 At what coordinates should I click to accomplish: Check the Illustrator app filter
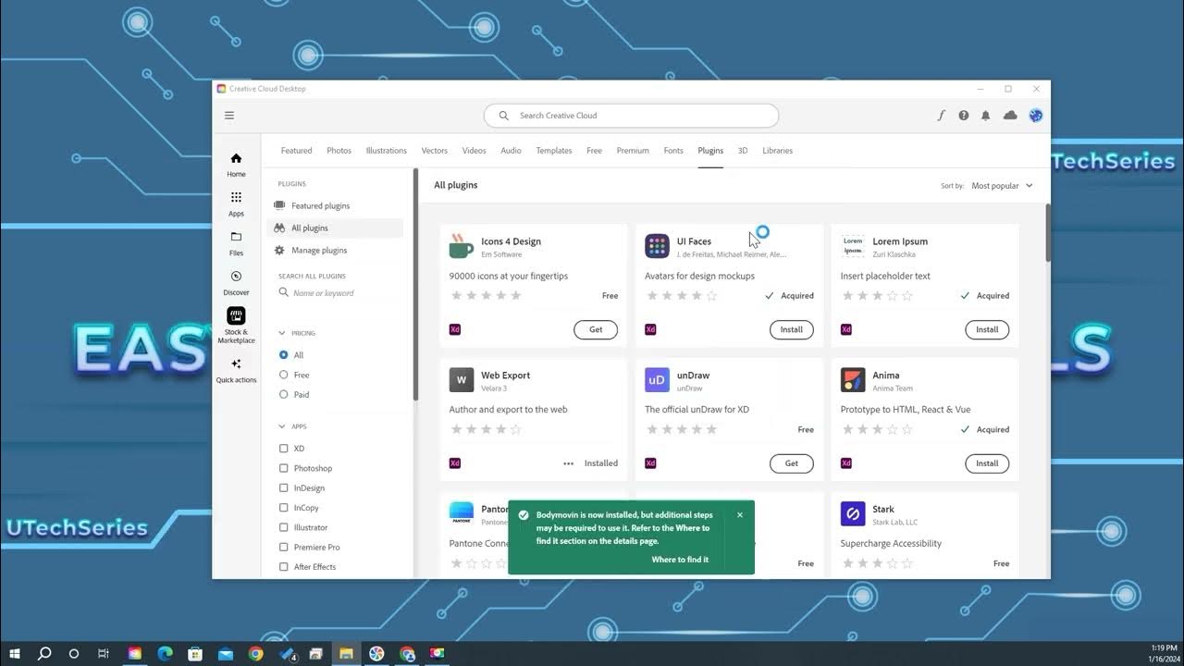(284, 527)
